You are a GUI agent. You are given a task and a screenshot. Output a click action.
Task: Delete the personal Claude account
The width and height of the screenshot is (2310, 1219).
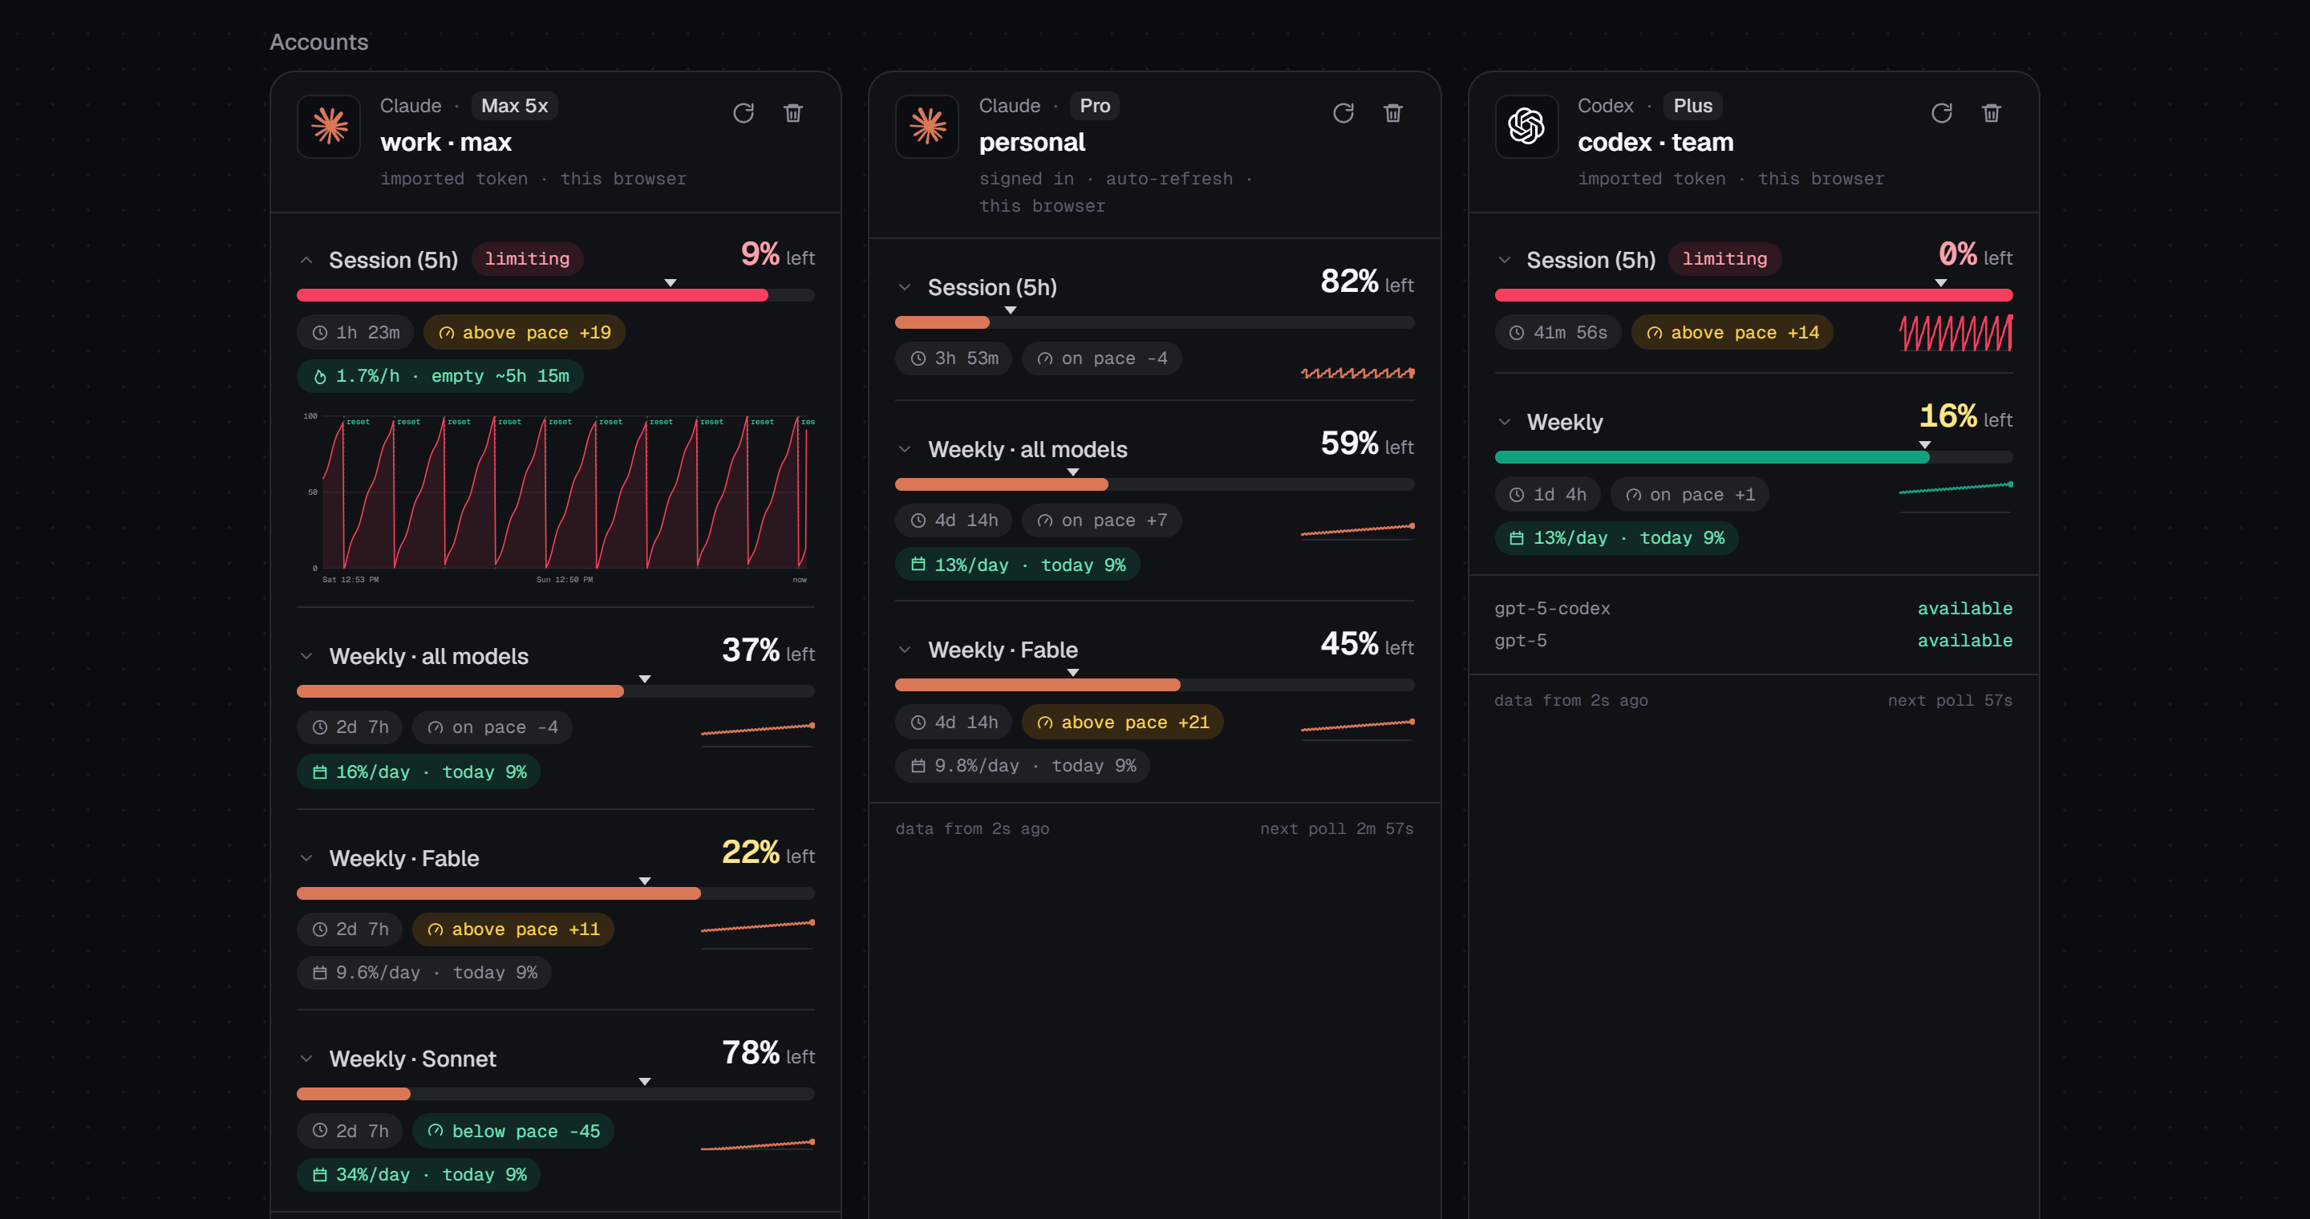click(x=1392, y=113)
